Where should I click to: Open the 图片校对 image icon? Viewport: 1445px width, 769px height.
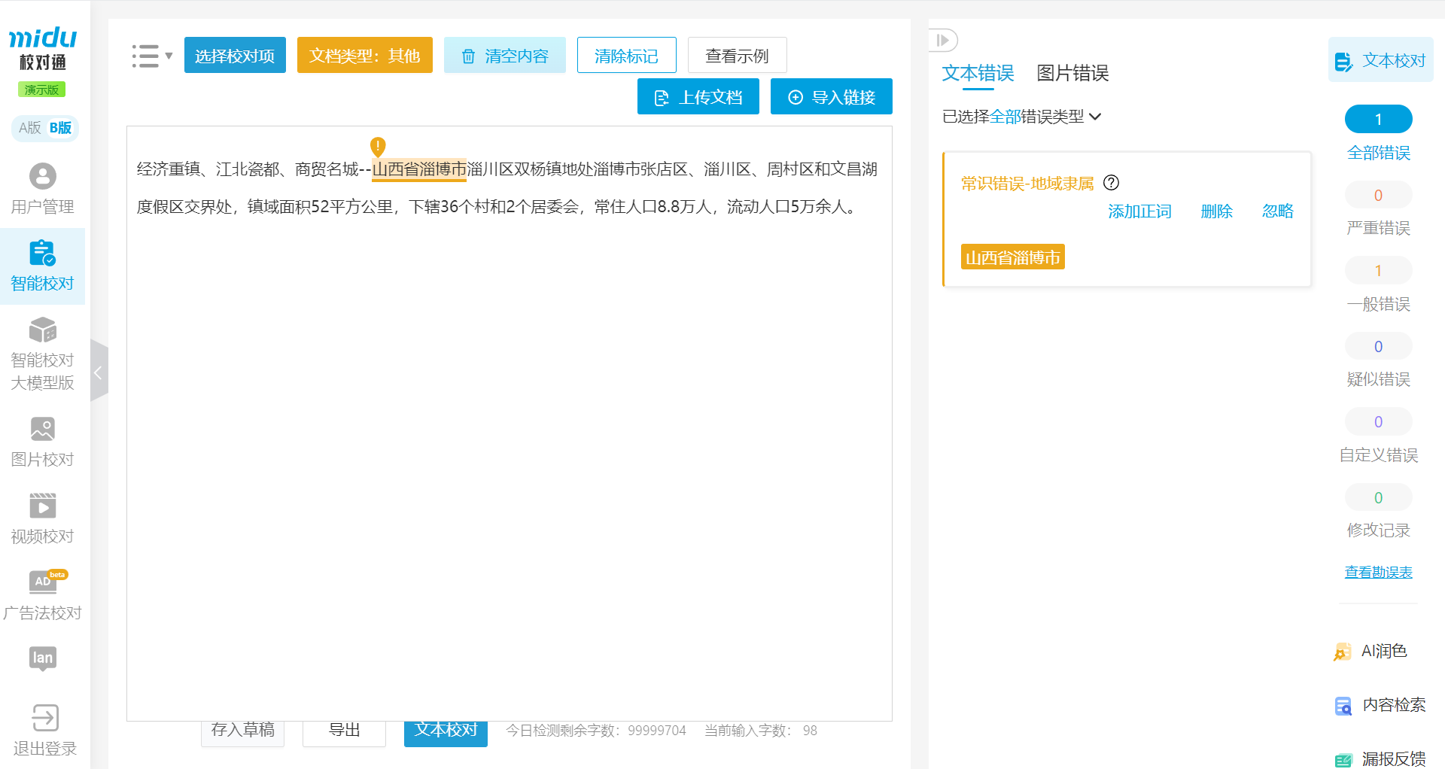click(x=42, y=430)
